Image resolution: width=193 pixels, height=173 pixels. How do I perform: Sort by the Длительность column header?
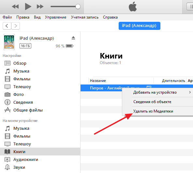(173, 81)
